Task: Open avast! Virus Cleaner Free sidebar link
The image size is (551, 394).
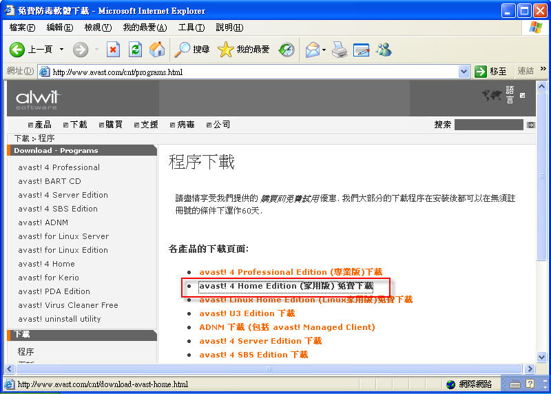Action: [68, 305]
